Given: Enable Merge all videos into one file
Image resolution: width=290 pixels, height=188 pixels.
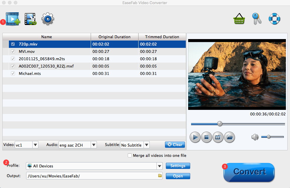Looking at the screenshot, I should (130, 156).
